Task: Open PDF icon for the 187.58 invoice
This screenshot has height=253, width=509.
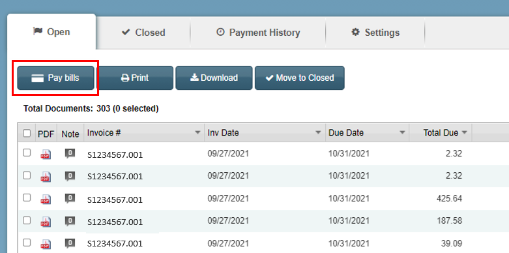Action: [46, 222]
